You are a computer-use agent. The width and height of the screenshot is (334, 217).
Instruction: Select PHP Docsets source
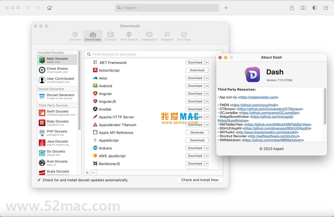pos(57,133)
